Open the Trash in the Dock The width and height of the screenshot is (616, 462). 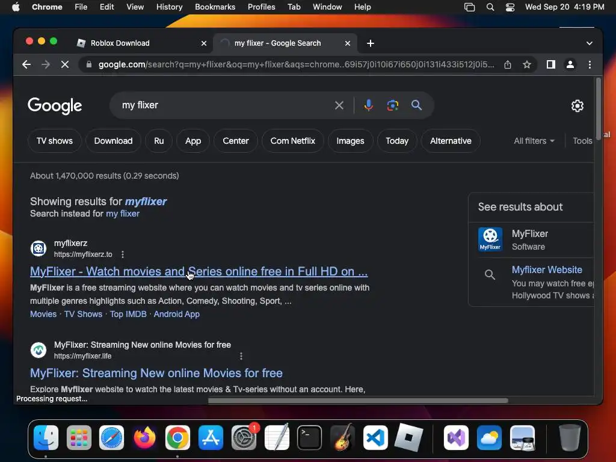(x=569, y=438)
